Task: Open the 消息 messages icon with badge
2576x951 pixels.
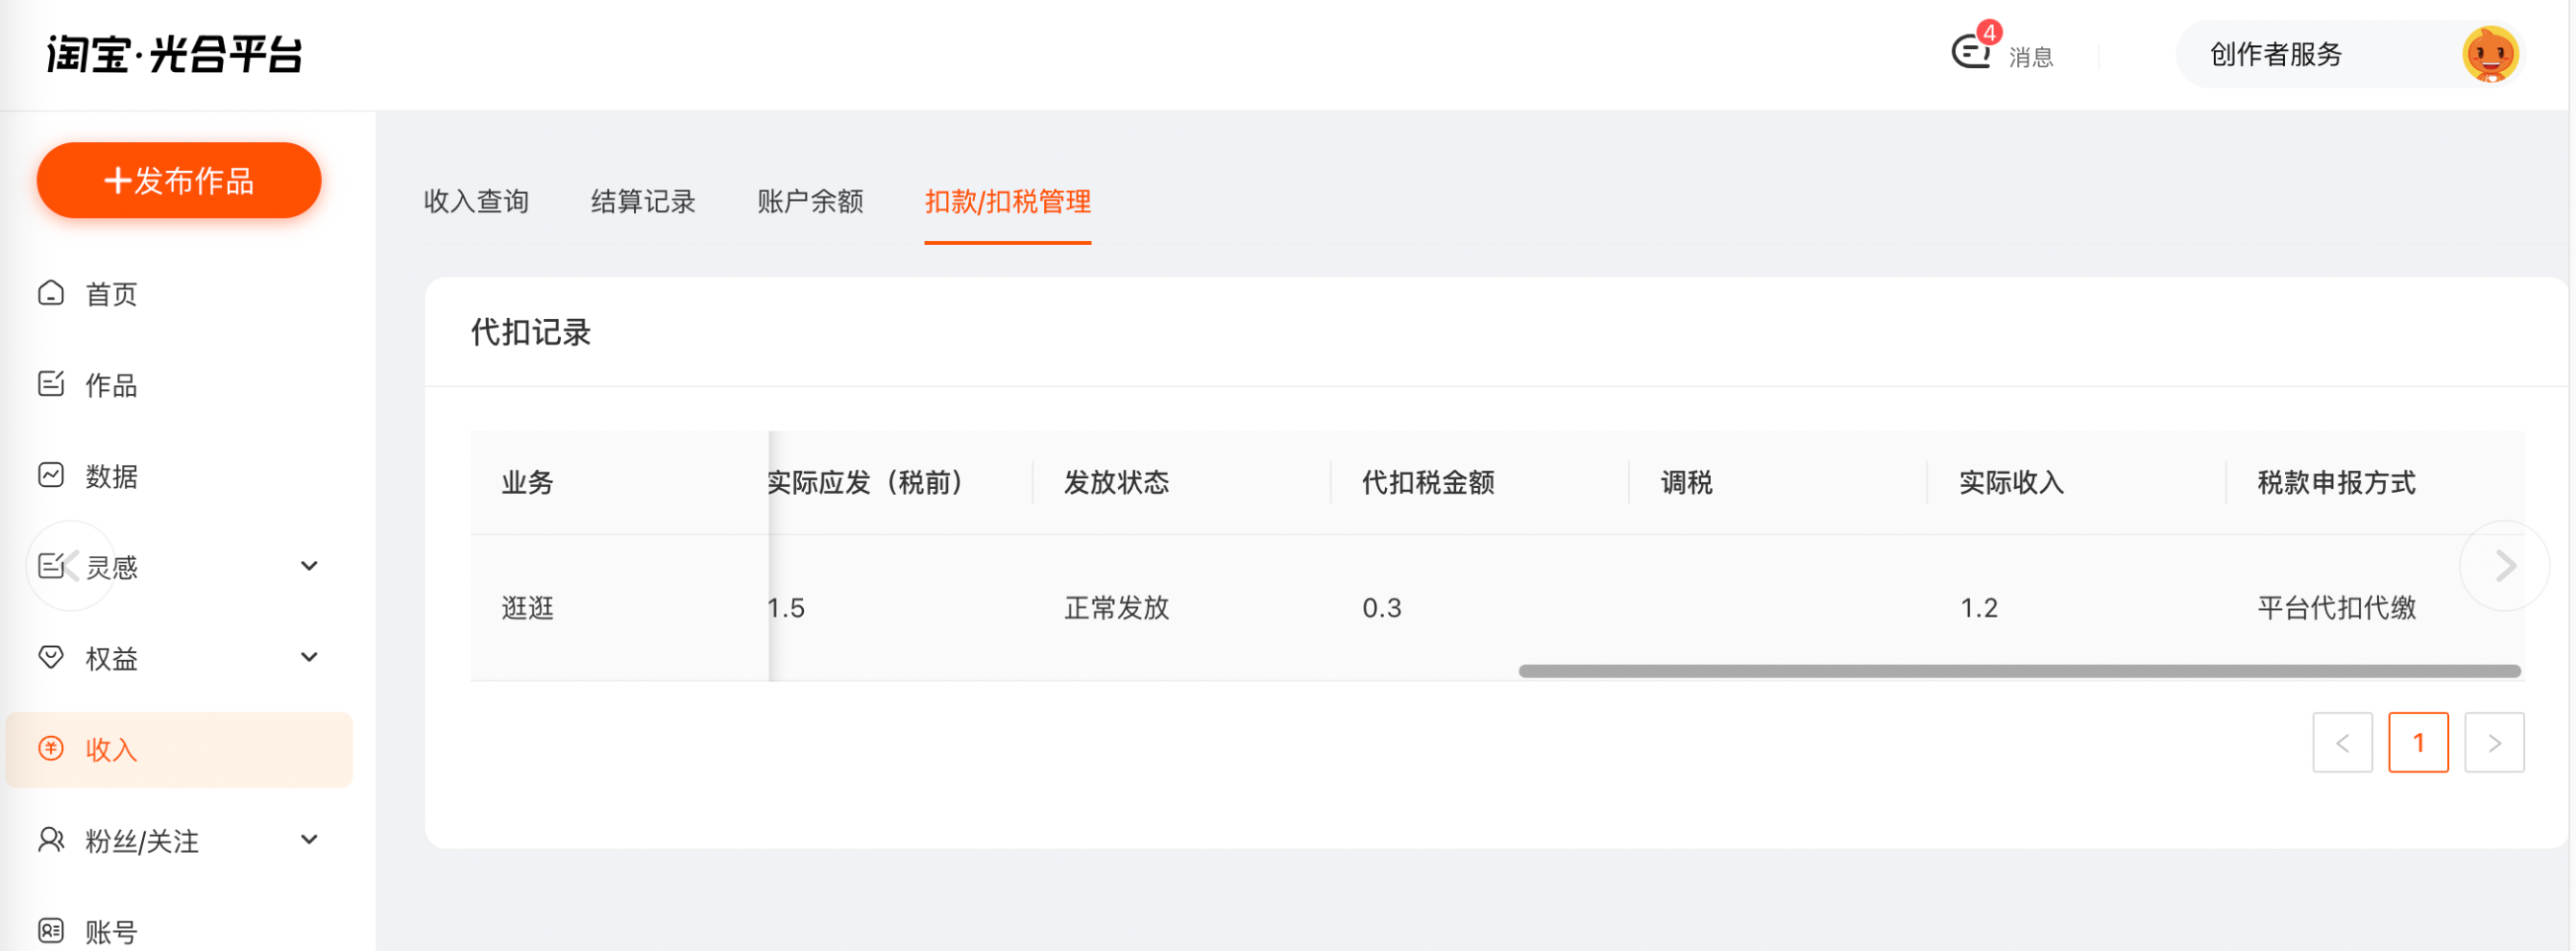Action: (x=1974, y=49)
